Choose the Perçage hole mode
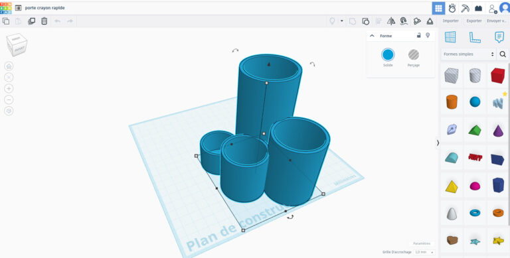Viewport: 510px width, 258px height. tap(414, 58)
